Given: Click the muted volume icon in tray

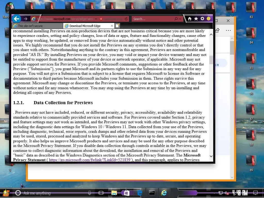Looking at the screenshot, I should pos(227,193).
